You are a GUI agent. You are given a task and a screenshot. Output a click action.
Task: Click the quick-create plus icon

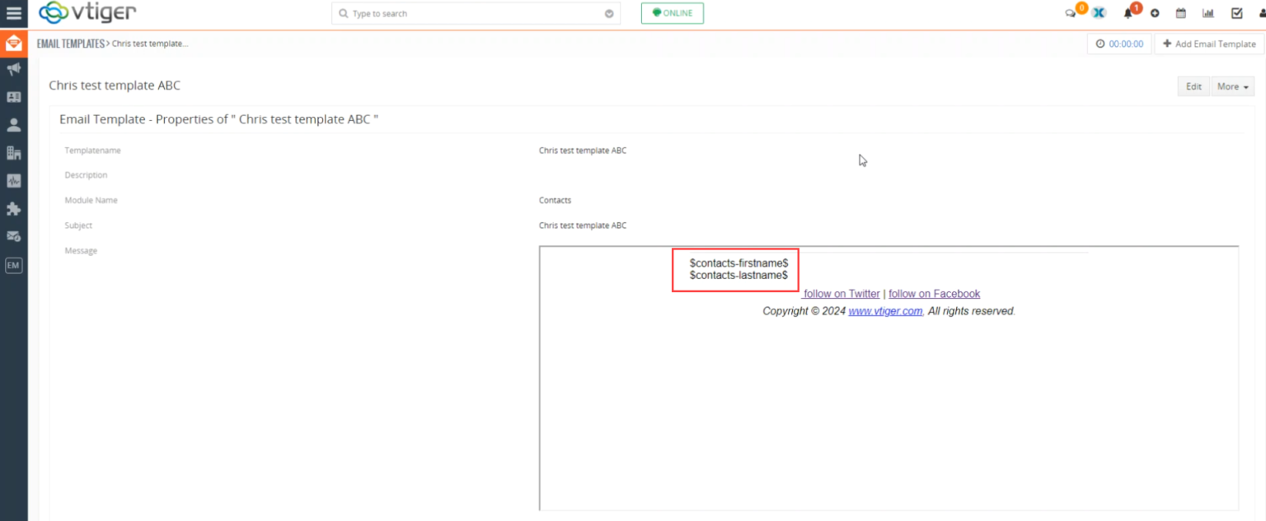[x=1156, y=13]
